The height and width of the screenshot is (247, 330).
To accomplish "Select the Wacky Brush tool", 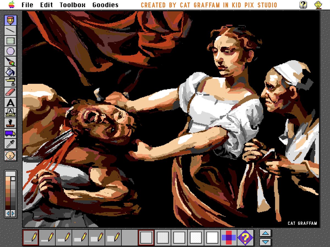I will (10, 61).
